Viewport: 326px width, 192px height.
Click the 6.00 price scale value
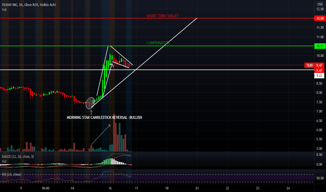[x=320, y=130]
